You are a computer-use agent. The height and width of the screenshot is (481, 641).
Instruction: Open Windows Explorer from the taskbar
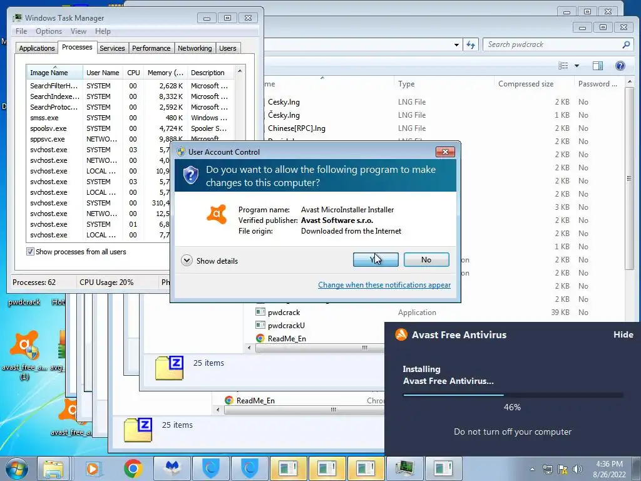(53, 468)
